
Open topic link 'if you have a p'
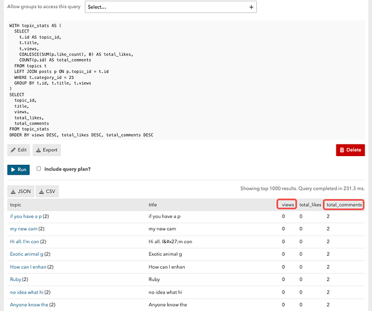26,216
